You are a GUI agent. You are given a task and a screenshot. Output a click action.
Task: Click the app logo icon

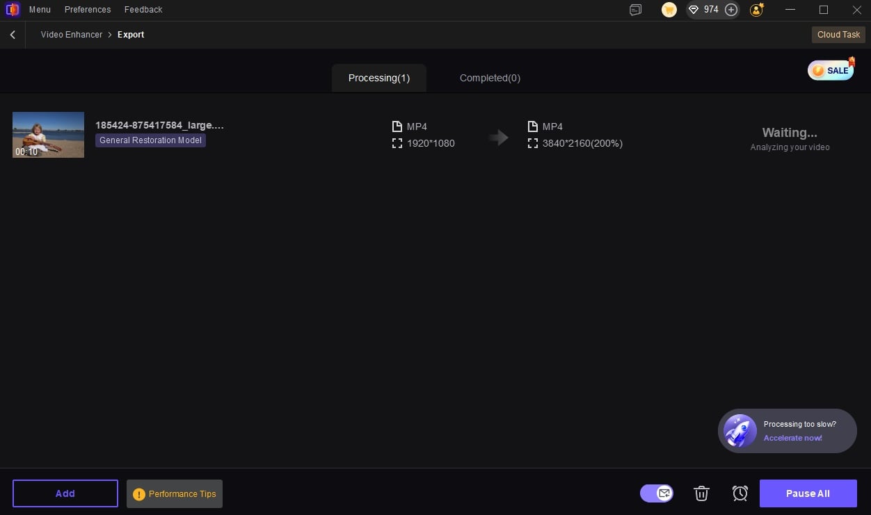(13, 10)
